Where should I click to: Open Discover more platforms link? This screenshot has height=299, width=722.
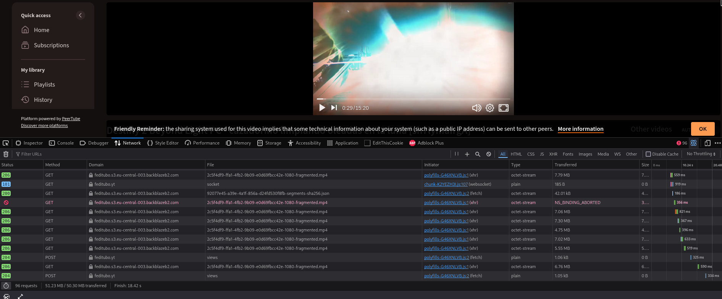44,125
